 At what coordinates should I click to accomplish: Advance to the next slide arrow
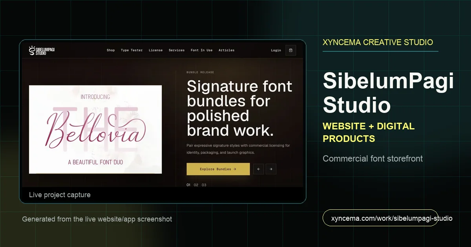(271, 169)
